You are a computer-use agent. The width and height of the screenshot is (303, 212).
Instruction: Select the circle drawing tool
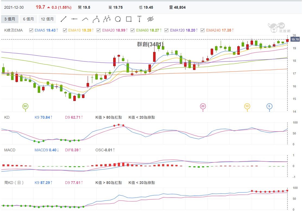[118, 19]
